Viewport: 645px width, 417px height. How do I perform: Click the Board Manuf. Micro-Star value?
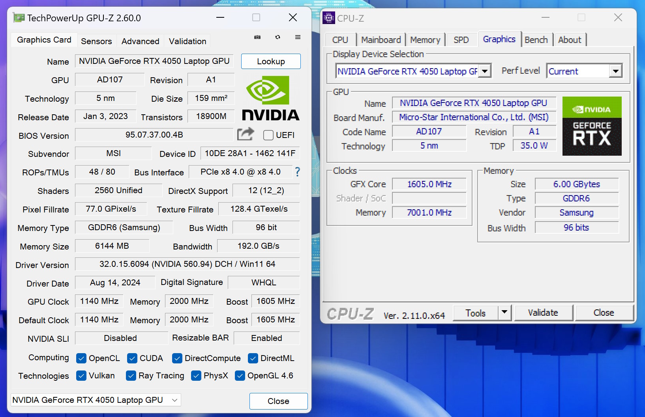pos(474,117)
